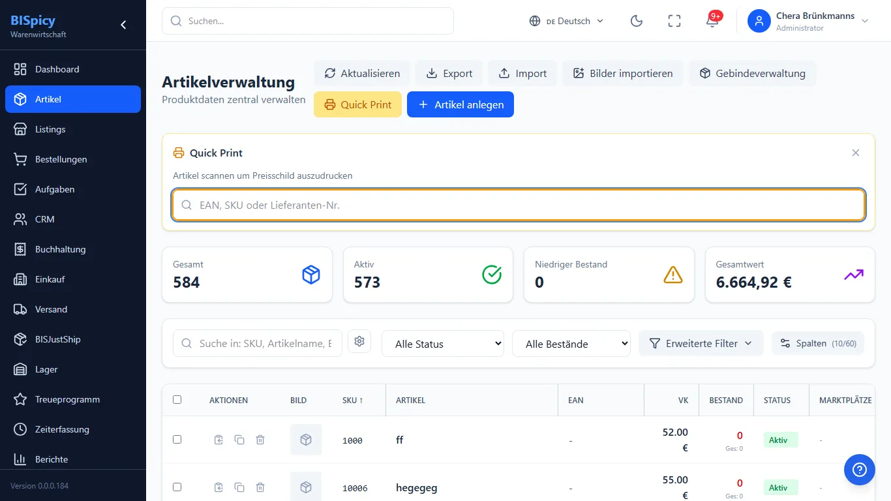
Task: Select the checkbox for article hegegeg
Action: tap(177, 487)
